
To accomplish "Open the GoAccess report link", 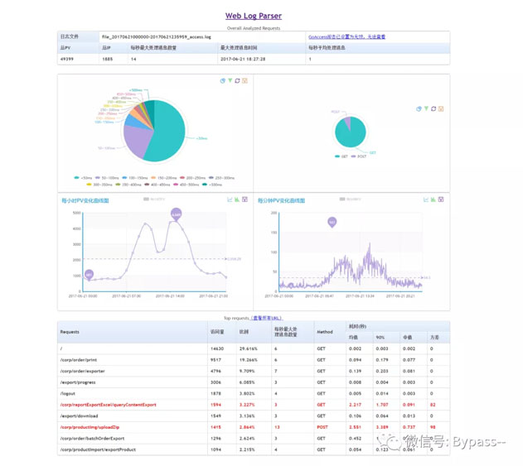I will [346, 36].
